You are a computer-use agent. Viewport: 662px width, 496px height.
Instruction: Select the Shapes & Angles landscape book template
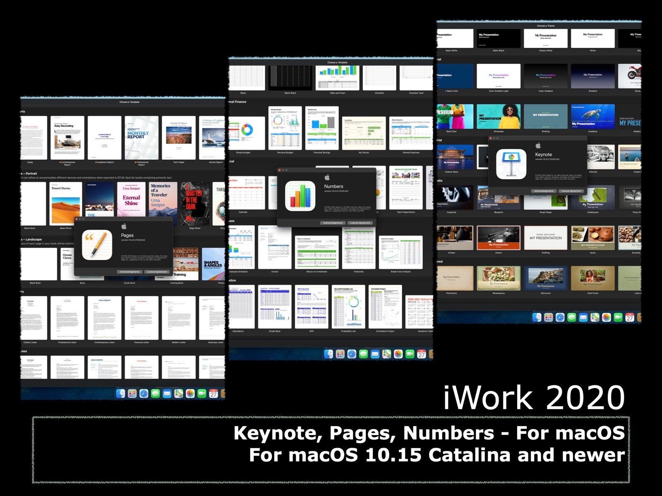point(213,264)
